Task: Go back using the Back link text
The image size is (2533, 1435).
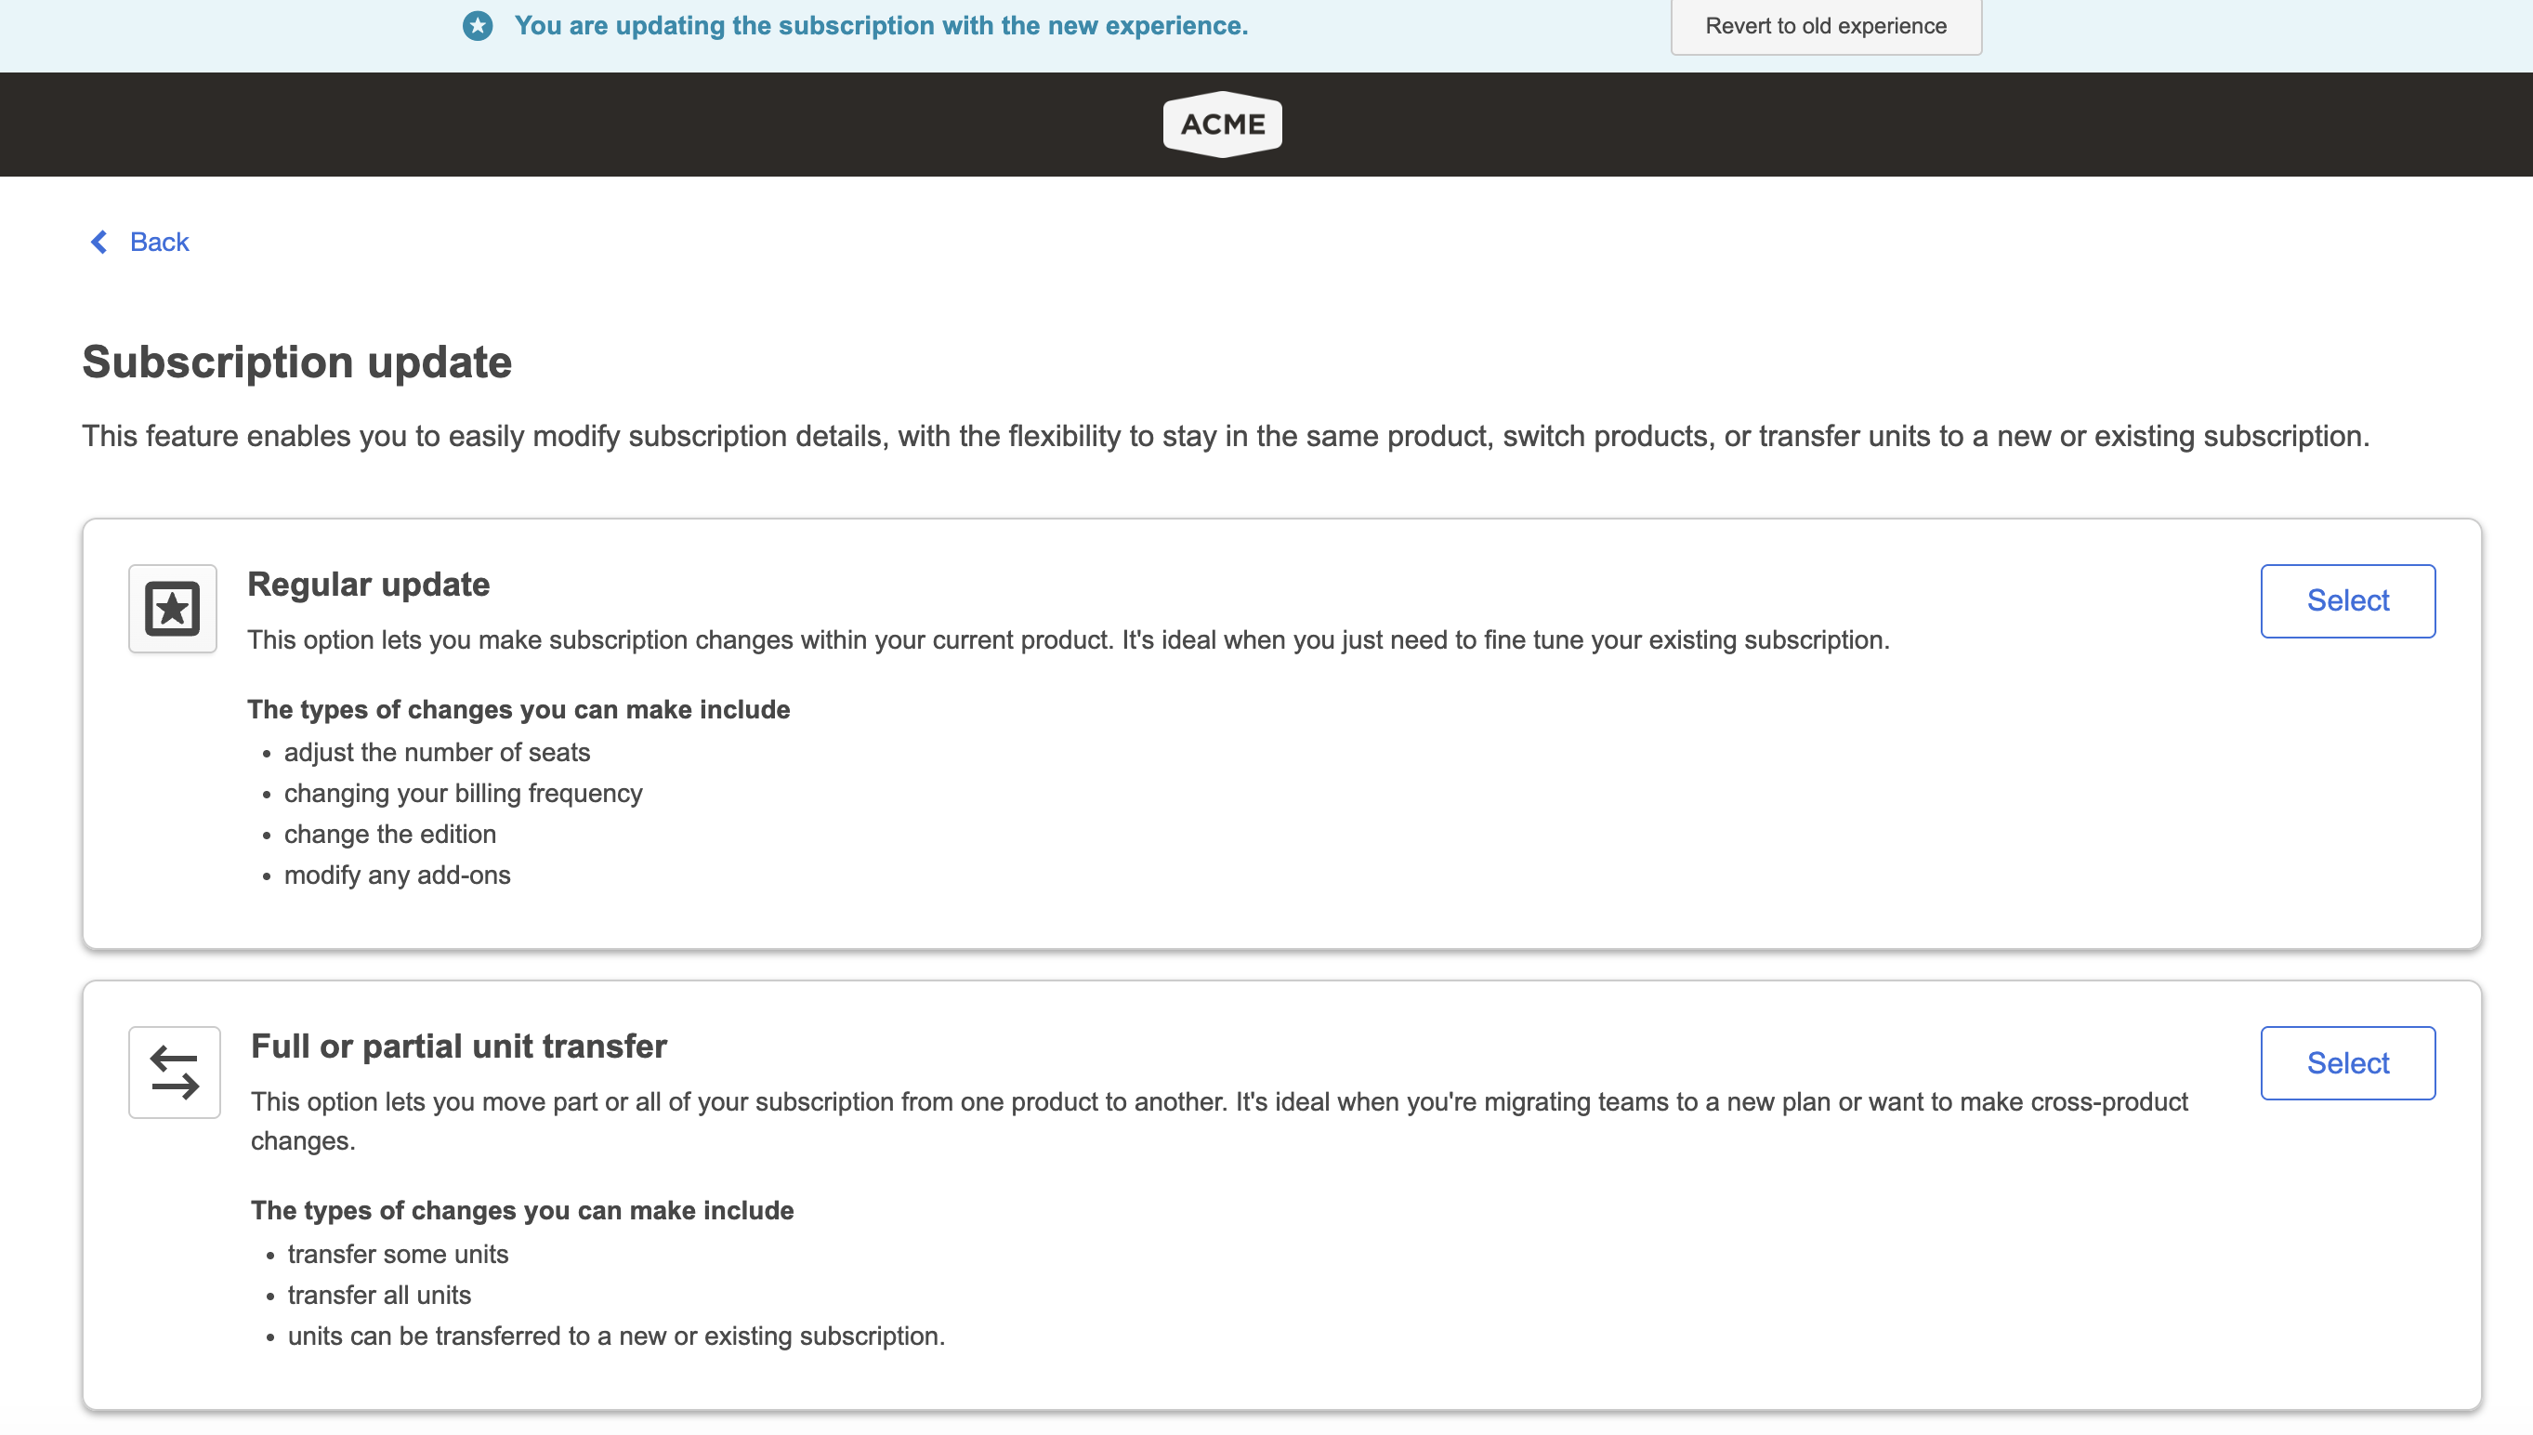Action: click(160, 243)
